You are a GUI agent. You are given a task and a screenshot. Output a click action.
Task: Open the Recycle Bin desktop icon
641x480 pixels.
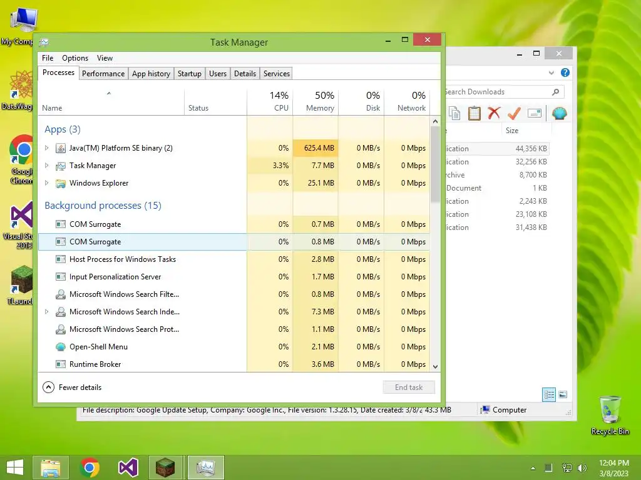click(x=610, y=414)
